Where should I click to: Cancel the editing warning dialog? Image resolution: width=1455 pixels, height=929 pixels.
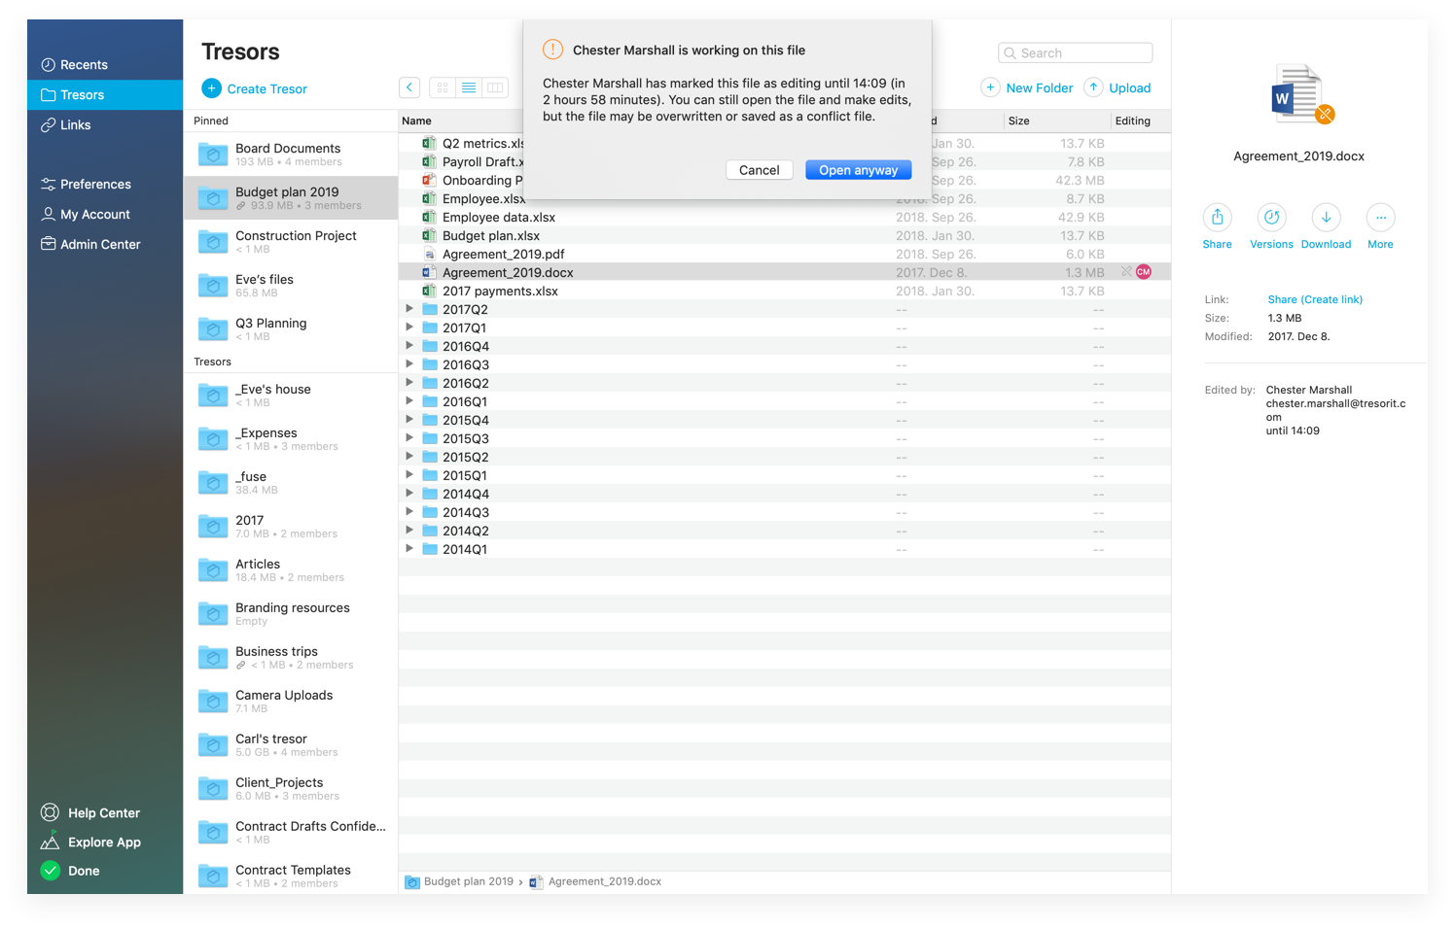pyautogui.click(x=759, y=170)
